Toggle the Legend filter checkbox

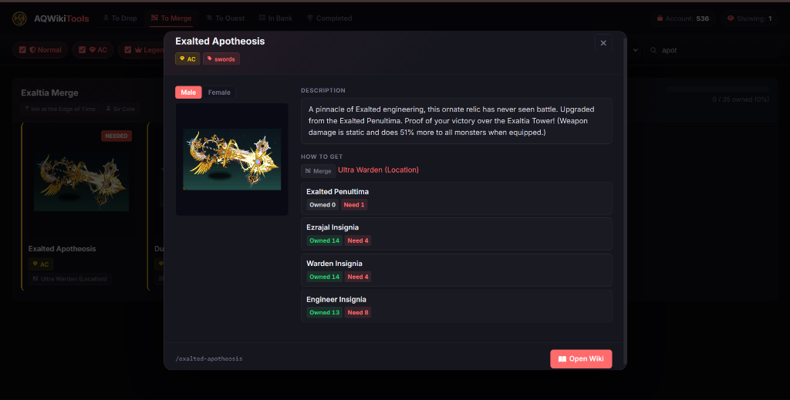127,50
